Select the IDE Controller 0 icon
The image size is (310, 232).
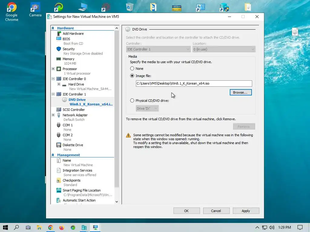59,79
